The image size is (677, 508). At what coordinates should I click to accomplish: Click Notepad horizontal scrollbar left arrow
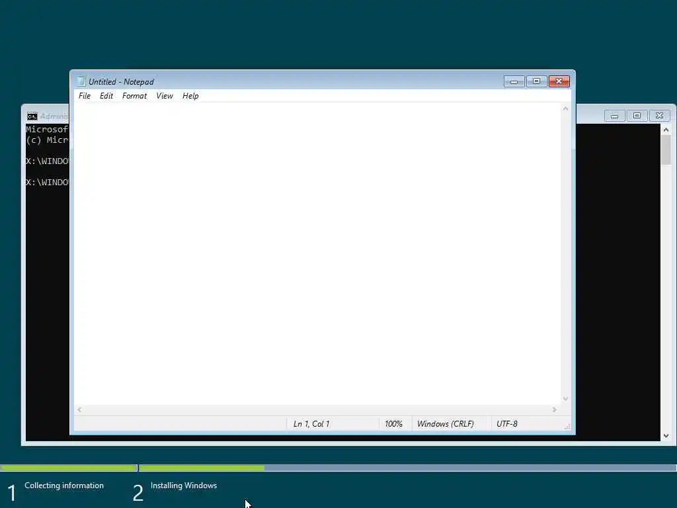tap(79, 409)
